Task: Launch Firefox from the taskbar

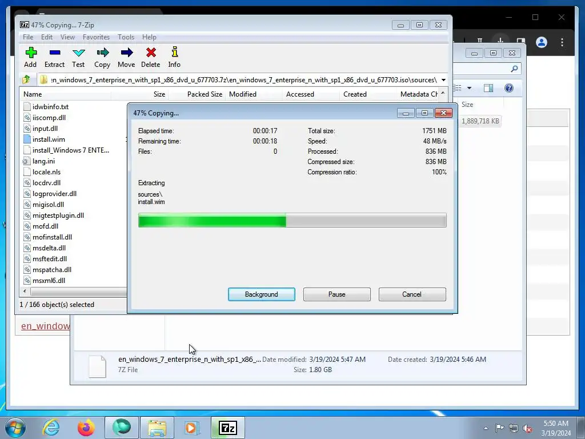Action: (x=86, y=428)
